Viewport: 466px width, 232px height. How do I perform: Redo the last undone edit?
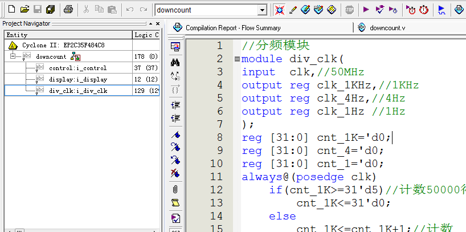(x=143, y=10)
